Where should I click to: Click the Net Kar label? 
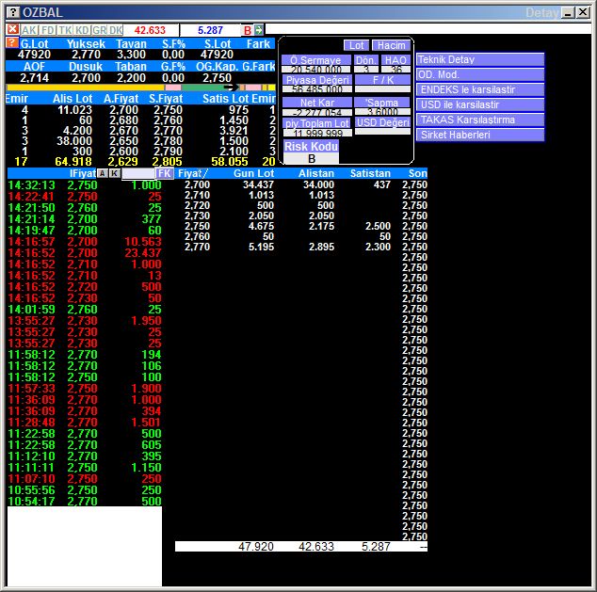coord(317,103)
